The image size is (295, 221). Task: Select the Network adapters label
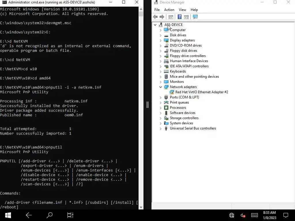click(183, 87)
